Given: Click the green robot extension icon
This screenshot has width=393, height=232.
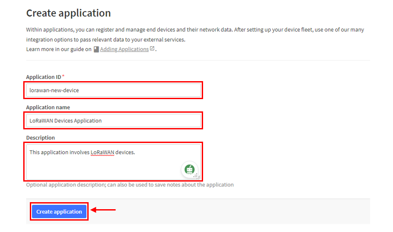Looking at the screenshot, I should [189, 170].
